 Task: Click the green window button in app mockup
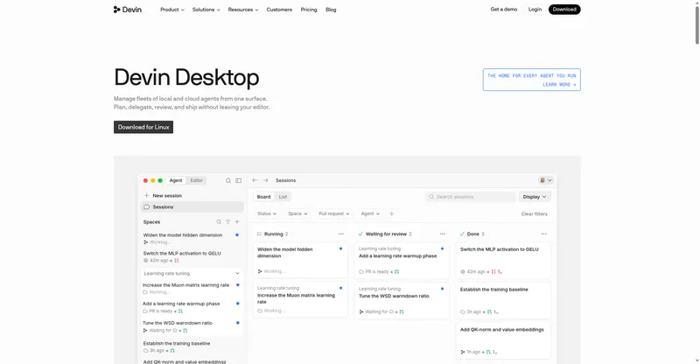pos(160,180)
